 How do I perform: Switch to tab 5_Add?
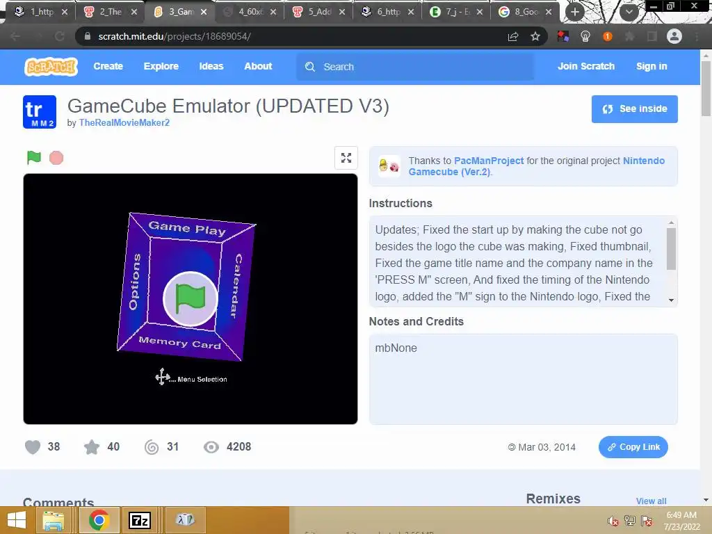click(319, 12)
